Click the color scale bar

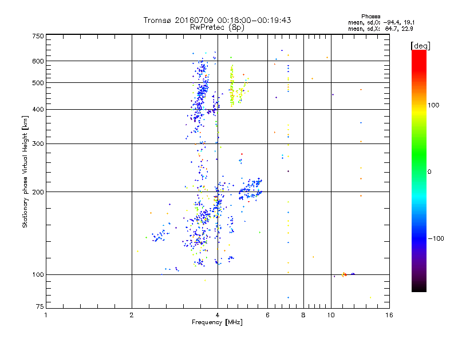click(419, 171)
